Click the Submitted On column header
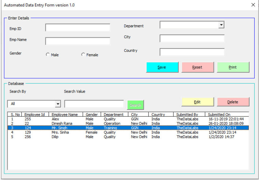This screenshot has height=180, width=259. pos(227,115)
